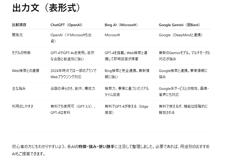Click the 開発元 row label

[x=17, y=35]
